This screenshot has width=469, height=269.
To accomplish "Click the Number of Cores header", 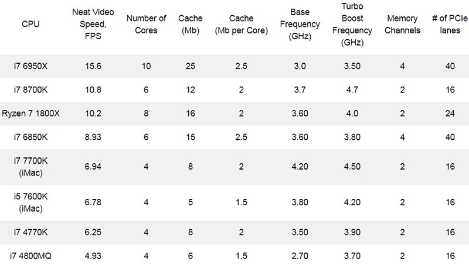I will tap(146, 24).
